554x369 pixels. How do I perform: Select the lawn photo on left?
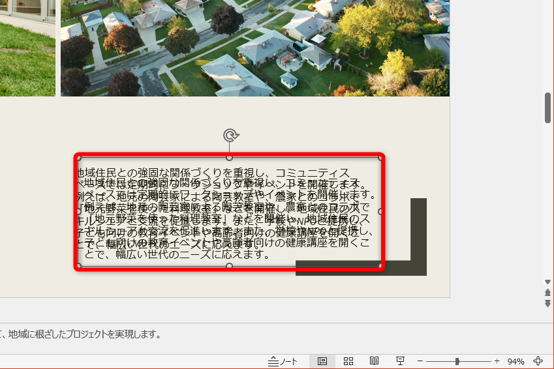[x=27, y=48]
